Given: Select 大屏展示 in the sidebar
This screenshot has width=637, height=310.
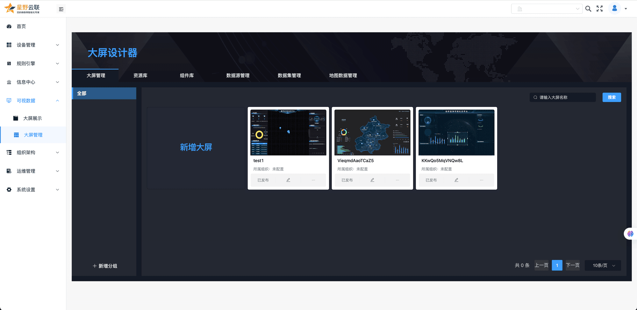Looking at the screenshot, I should coord(32,118).
